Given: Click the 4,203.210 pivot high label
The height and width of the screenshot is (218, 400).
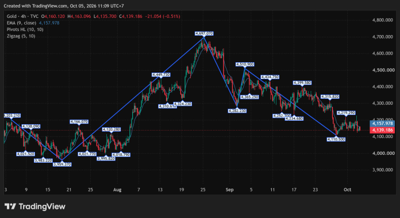Looking at the screenshot, I should 12,116.
